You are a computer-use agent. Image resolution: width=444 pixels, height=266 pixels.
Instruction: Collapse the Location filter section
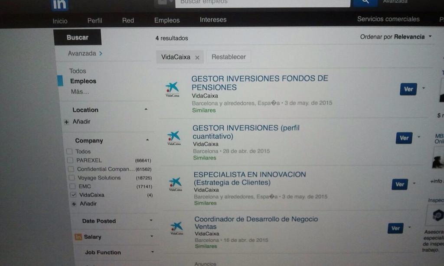[x=146, y=109]
